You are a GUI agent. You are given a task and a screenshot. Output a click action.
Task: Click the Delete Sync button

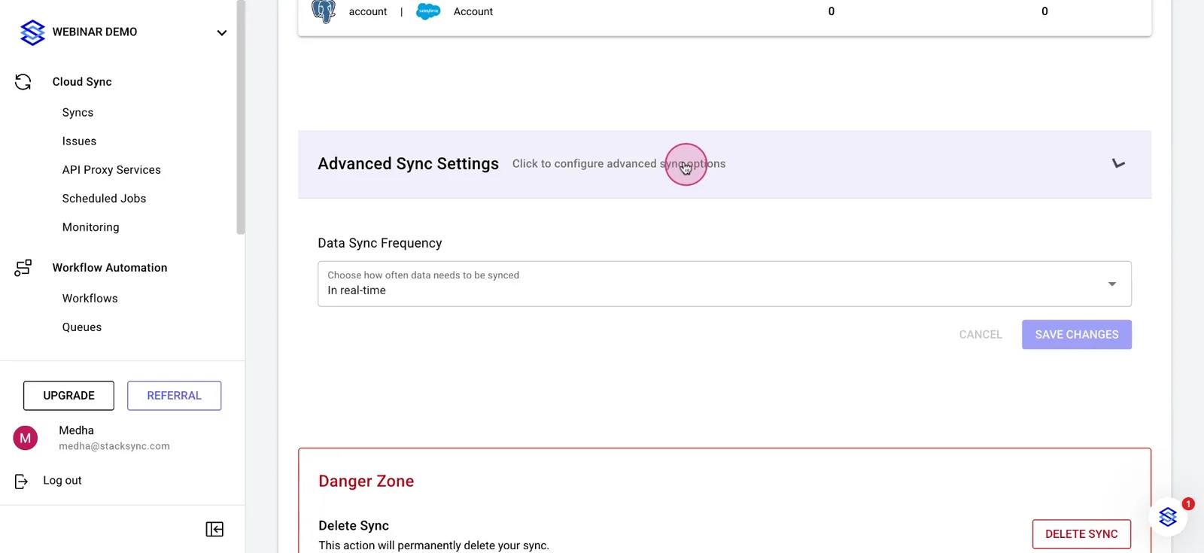point(1081,534)
